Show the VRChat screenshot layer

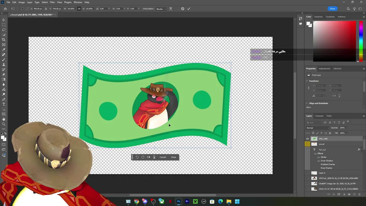307,178
